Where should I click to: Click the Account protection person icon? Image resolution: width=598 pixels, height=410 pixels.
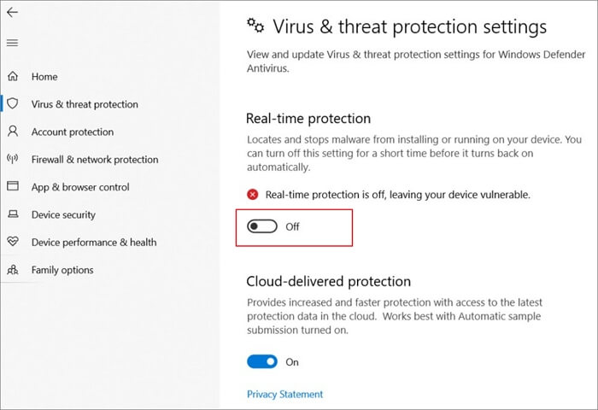coord(13,132)
